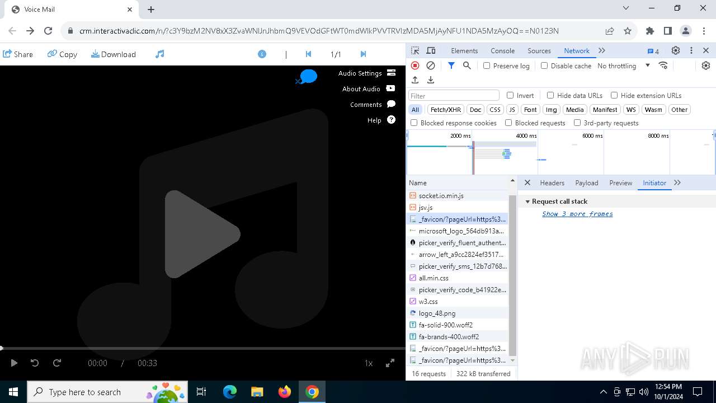
Task: Click the export HAR download icon
Action: click(x=431, y=80)
